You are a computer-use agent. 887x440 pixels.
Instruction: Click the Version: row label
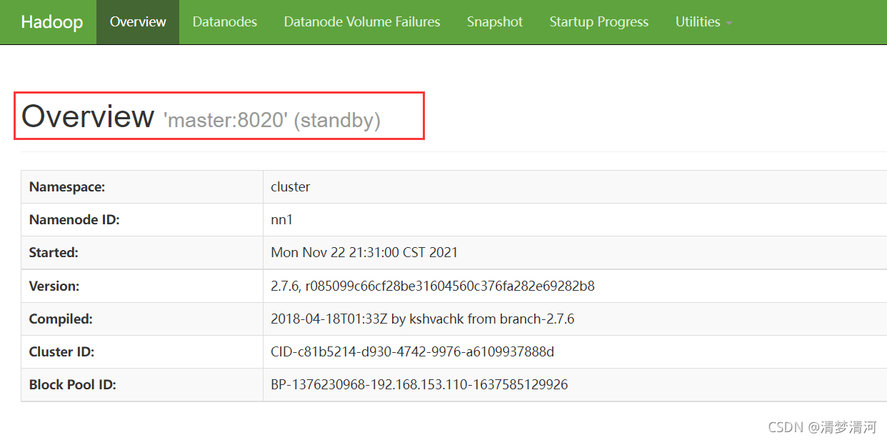[x=54, y=286]
